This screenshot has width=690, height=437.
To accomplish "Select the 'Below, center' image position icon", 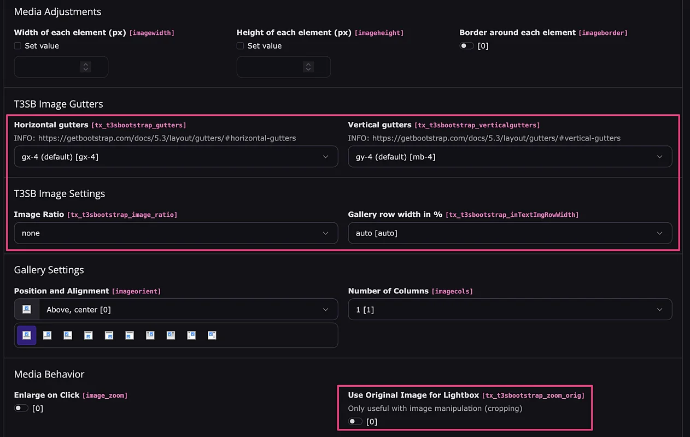I will pyautogui.click(x=89, y=335).
